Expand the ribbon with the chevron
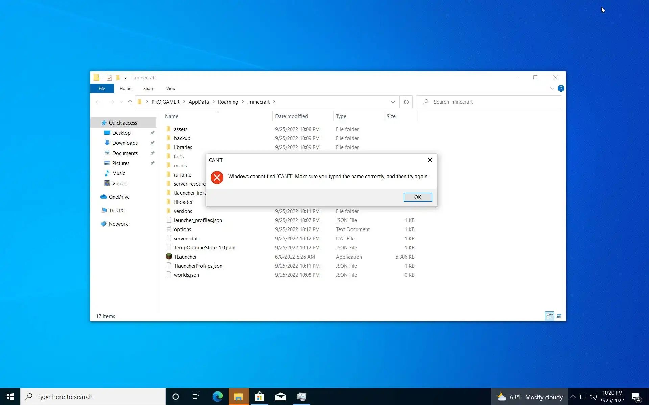Screen dimensions: 649x405 [552, 88]
